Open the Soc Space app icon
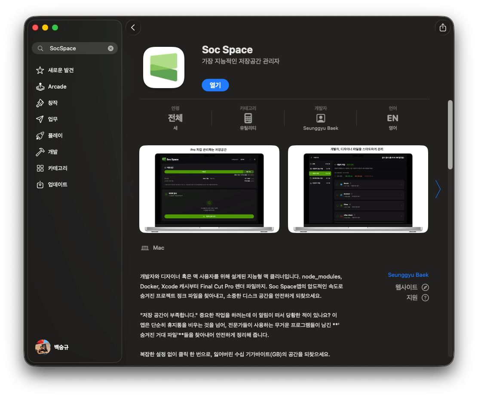 pyautogui.click(x=164, y=67)
